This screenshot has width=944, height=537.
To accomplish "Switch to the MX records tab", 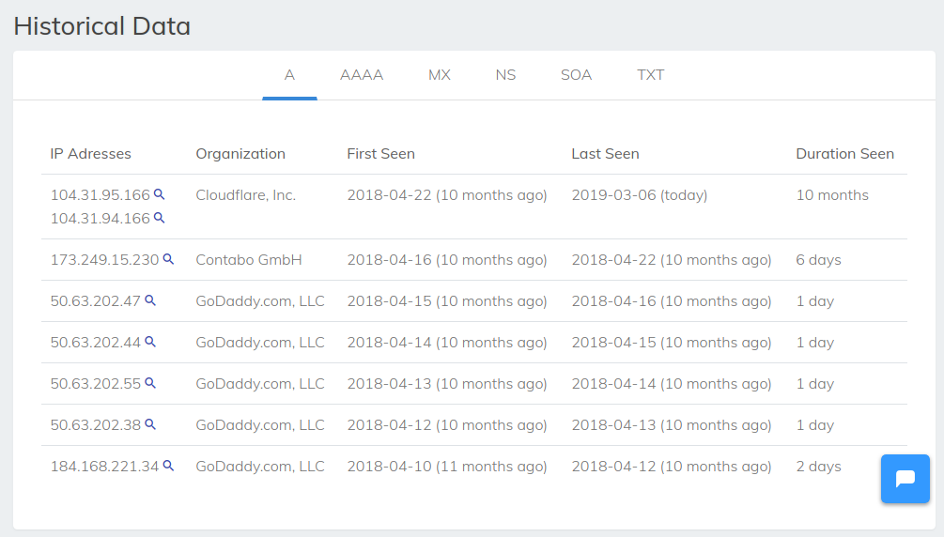I will tap(440, 75).
